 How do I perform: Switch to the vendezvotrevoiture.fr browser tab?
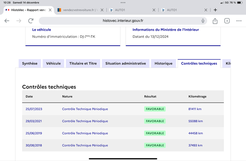pyautogui.click(x=78, y=10)
